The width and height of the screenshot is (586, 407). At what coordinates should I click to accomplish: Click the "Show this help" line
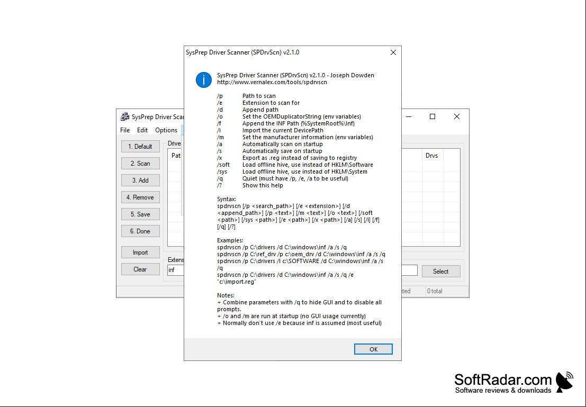pyautogui.click(x=263, y=185)
